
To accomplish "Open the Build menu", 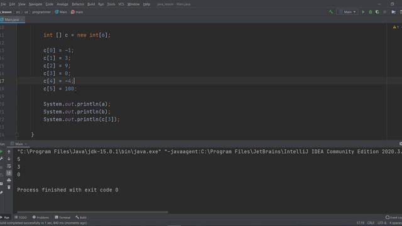I will tap(91, 4).
